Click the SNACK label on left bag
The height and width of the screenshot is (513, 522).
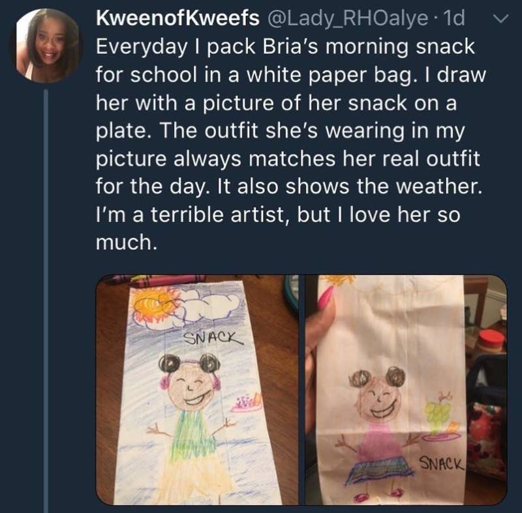point(213,338)
